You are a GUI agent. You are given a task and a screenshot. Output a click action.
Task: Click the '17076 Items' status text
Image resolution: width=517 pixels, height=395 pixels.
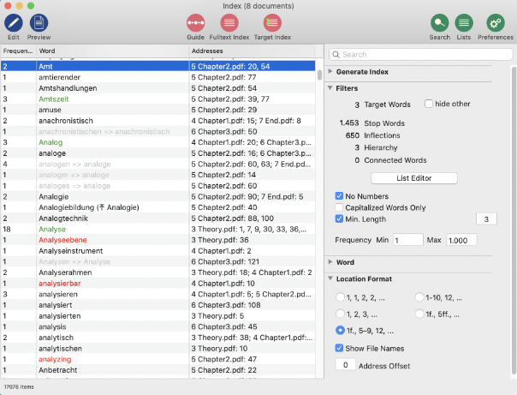(19, 386)
